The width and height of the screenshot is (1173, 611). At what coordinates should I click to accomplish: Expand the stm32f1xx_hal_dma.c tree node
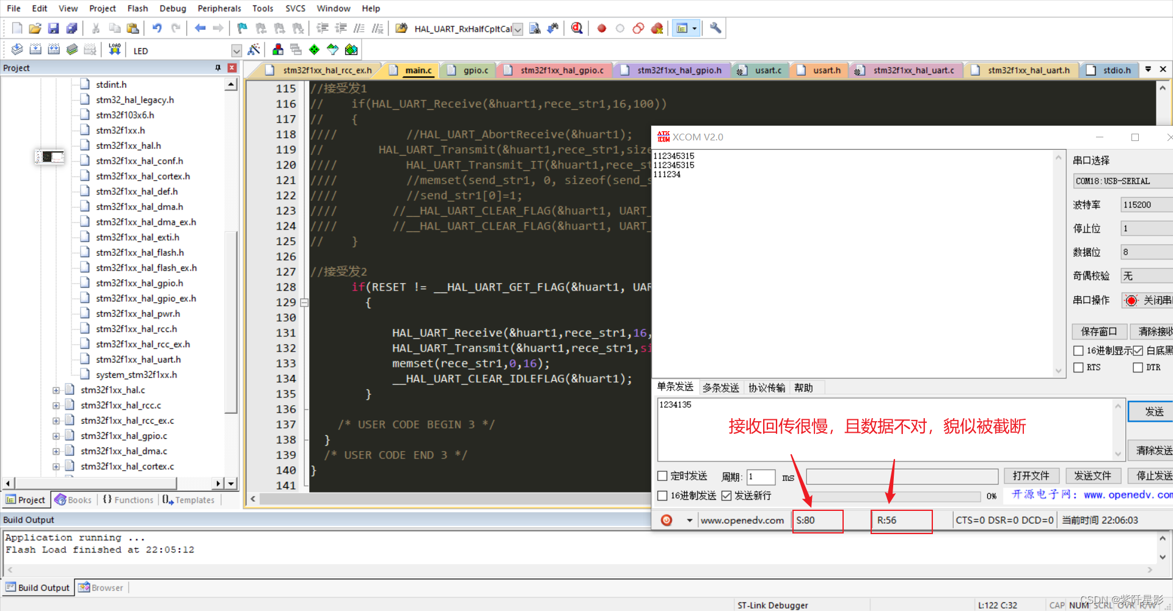[56, 451]
